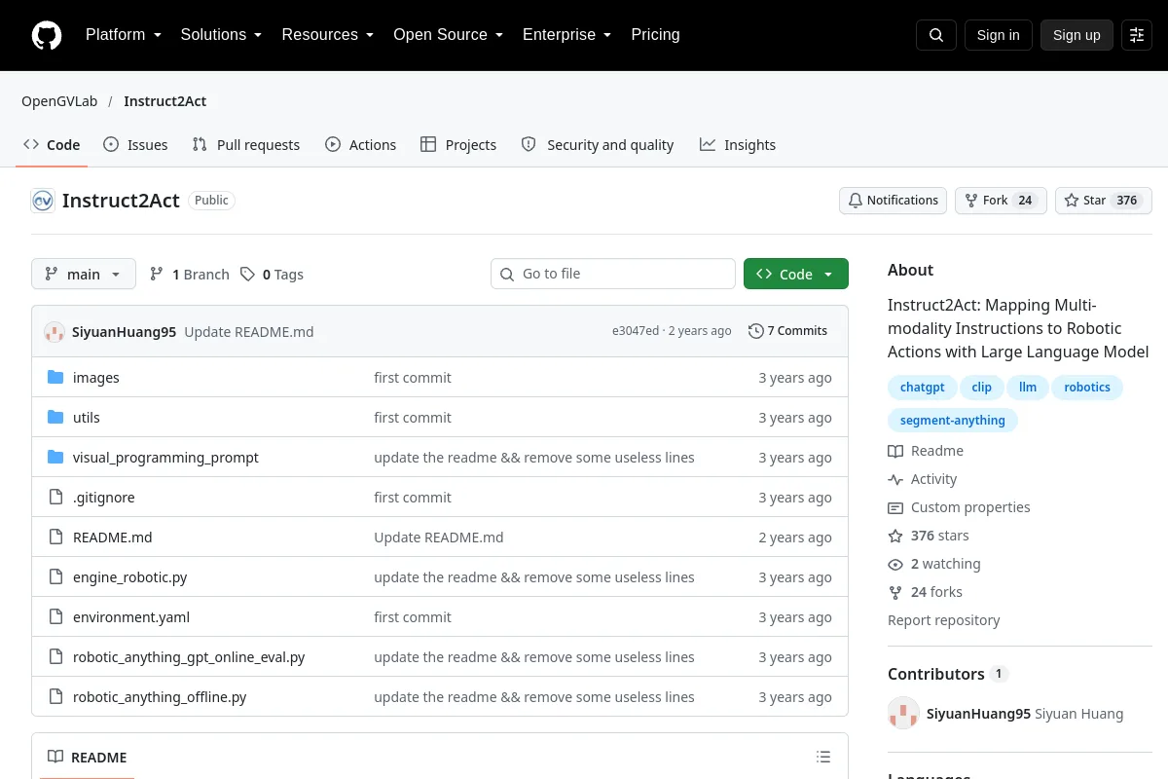Click the robotics topic tag
This screenshot has height=779, width=1168.
tap(1087, 388)
